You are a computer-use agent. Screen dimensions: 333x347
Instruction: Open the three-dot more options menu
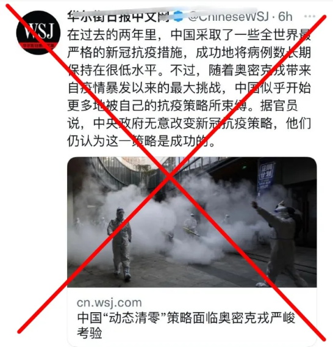(310, 16)
